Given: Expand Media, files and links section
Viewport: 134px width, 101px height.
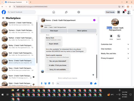Looking at the screenshot, I should (x=115, y=54).
